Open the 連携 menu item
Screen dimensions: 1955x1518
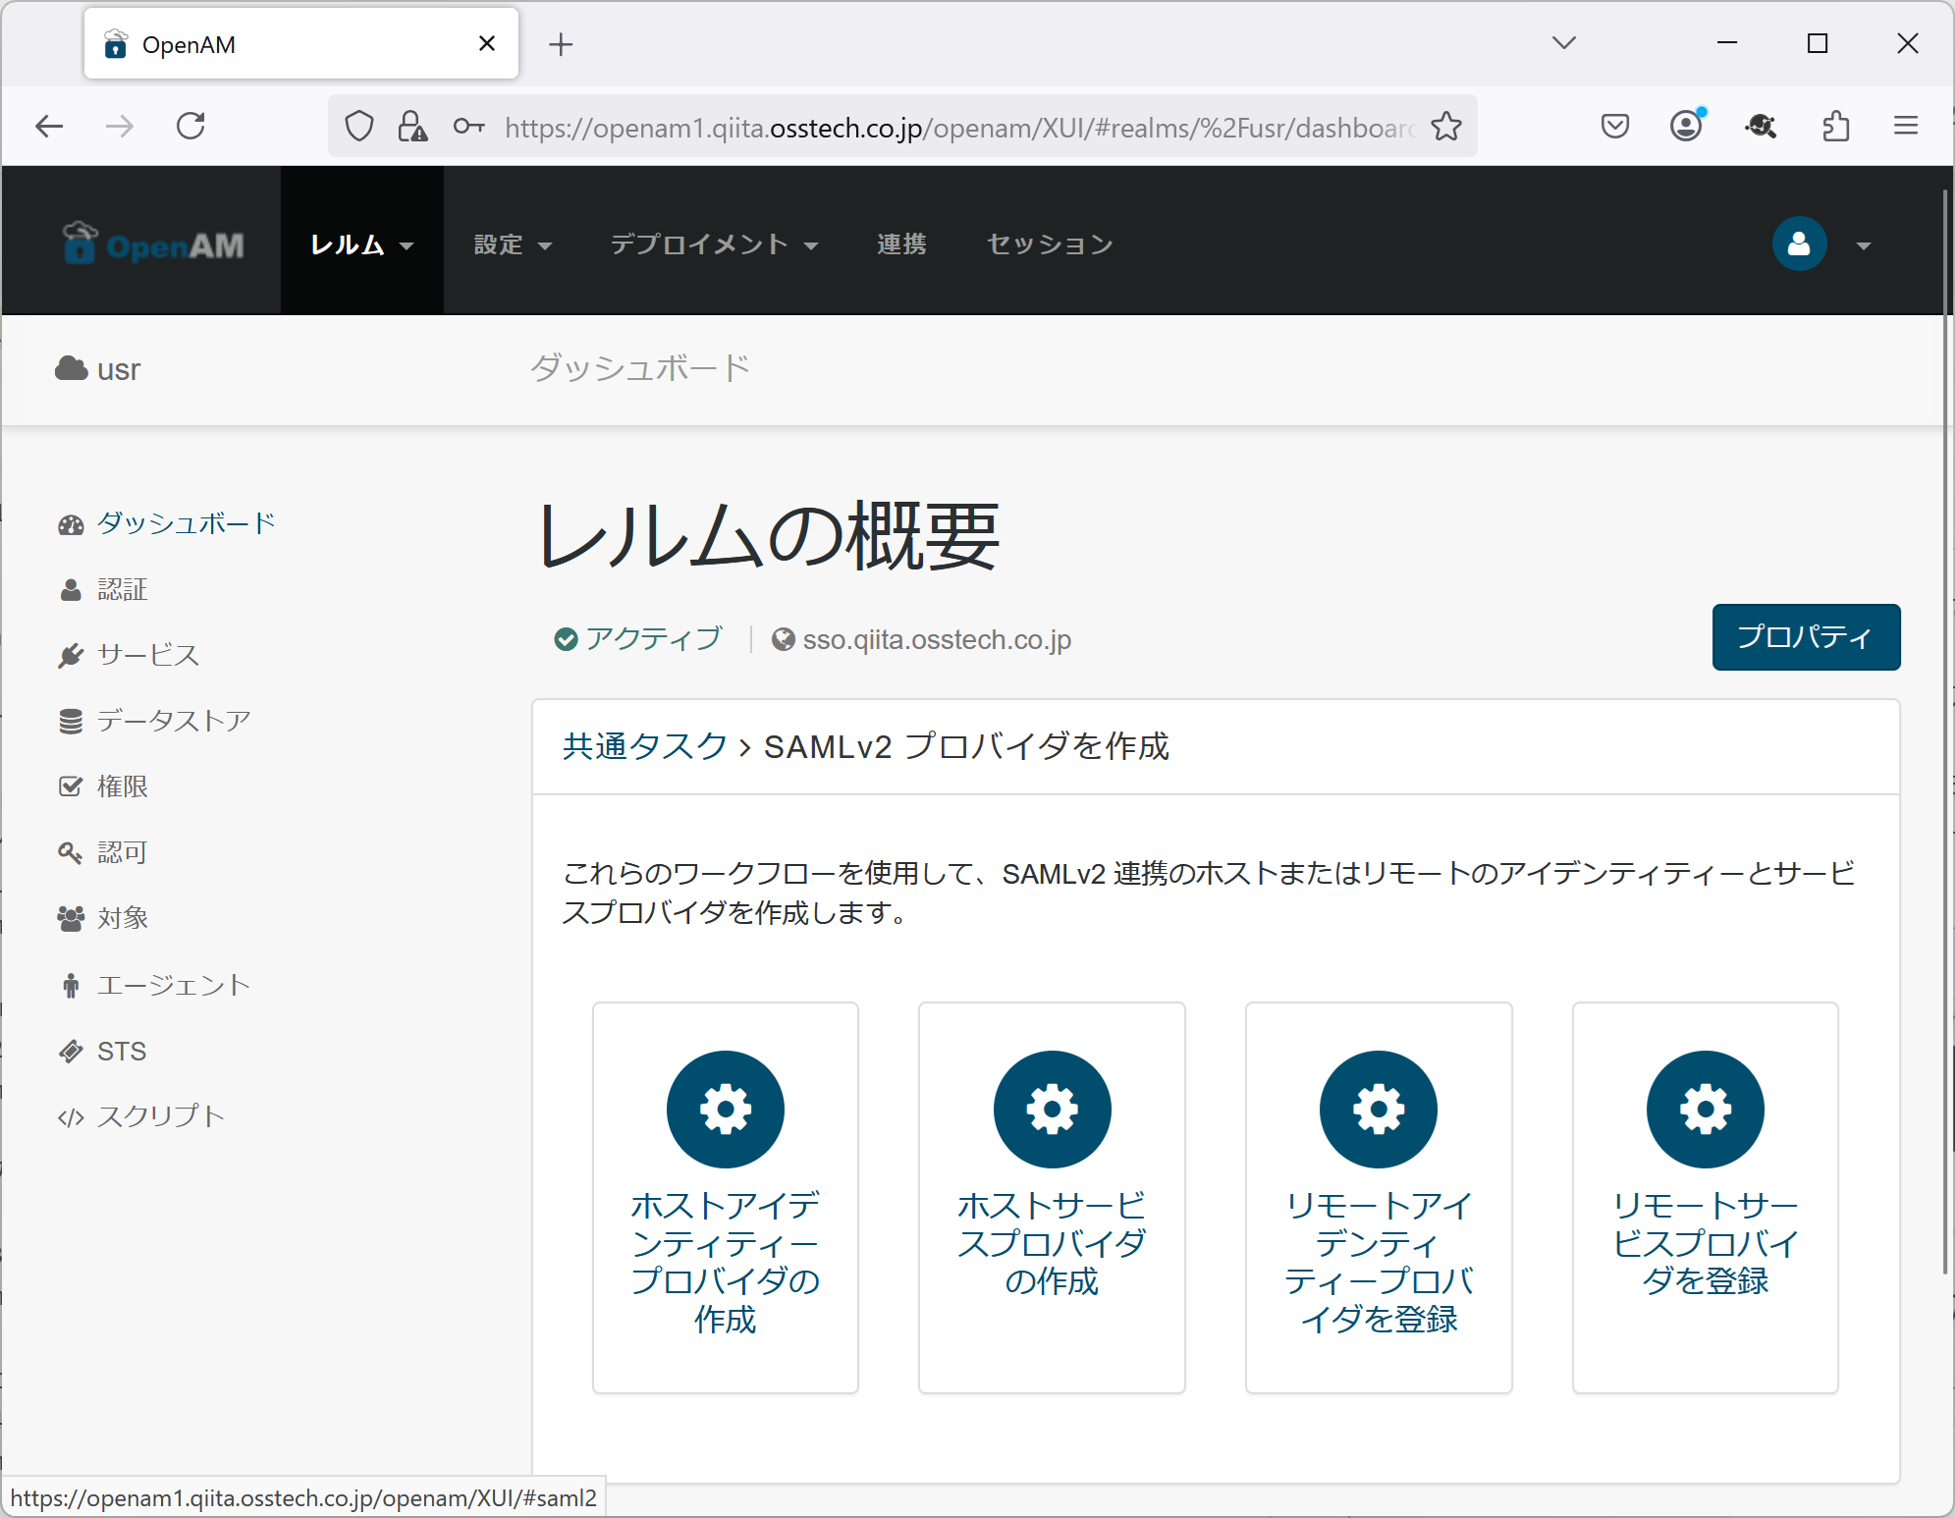(900, 244)
